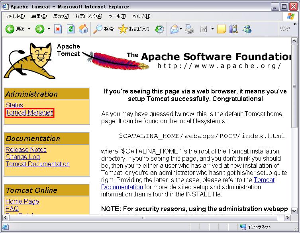Viewport: 300px width, 233px height.
Task: Open the Home Page link
Action: click(22, 201)
